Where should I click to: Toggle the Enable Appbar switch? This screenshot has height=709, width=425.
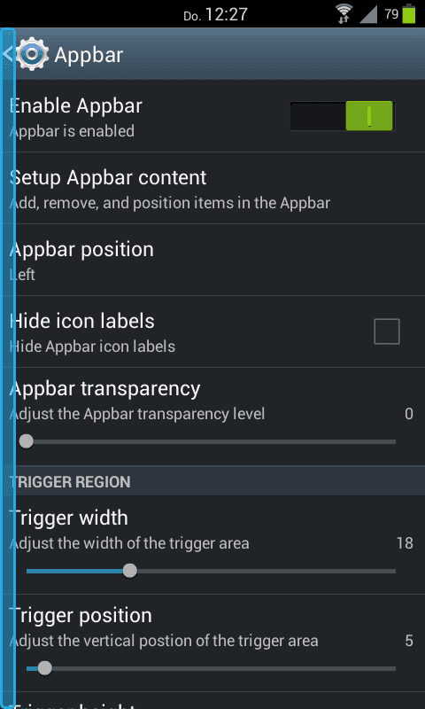coord(343,116)
